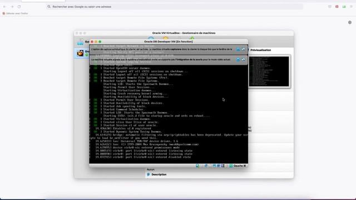This screenshot has width=356, height=200.
Task: Click the keyboard capture notification message text
Action: tap(162, 49)
